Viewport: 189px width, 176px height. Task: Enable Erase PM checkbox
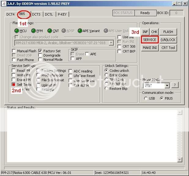(x=14, y=80)
